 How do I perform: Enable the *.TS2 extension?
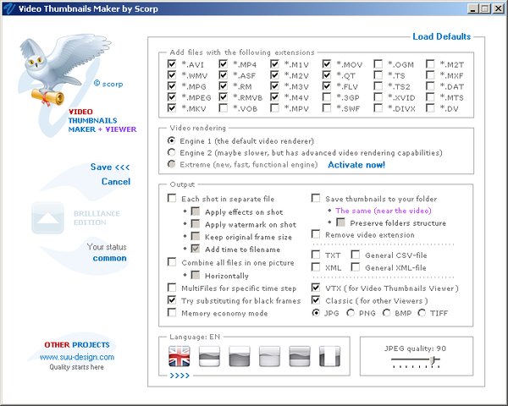pyautogui.click(x=378, y=85)
